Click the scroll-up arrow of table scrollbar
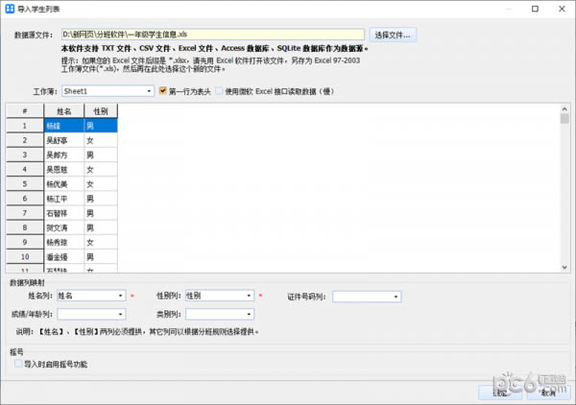Viewport: 576px width, 405px height. (564, 108)
